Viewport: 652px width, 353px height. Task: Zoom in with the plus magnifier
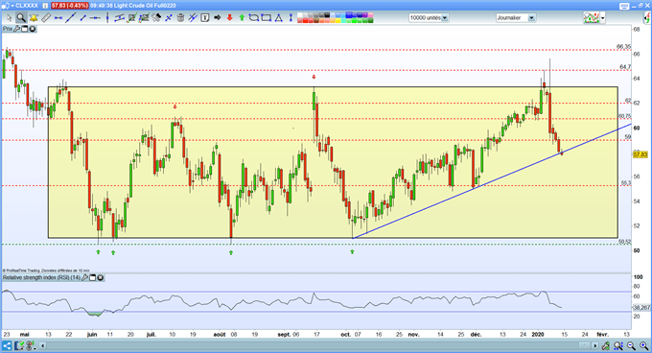click(644, 346)
